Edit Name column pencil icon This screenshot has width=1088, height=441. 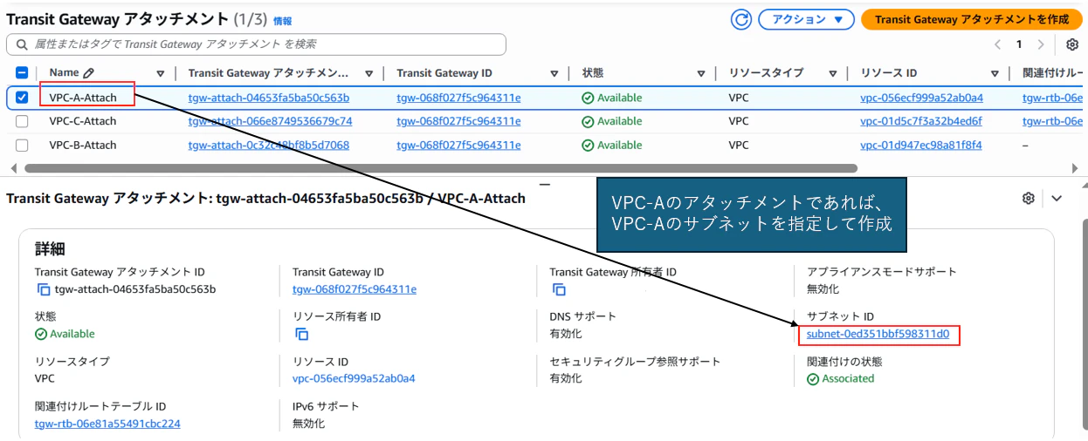[89, 73]
